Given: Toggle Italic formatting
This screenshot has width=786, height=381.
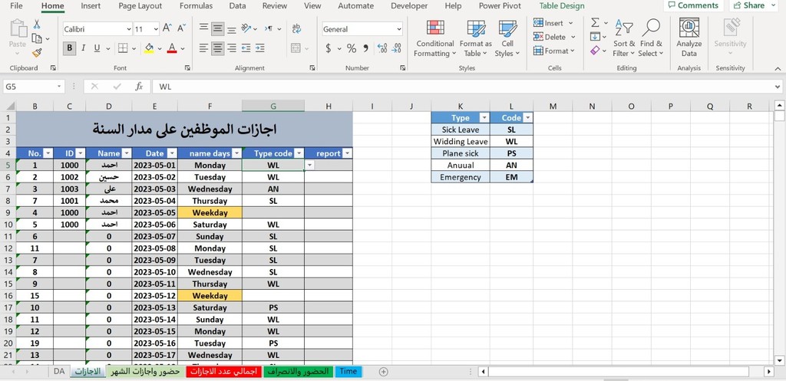Looking at the screenshot, I should 83,48.
